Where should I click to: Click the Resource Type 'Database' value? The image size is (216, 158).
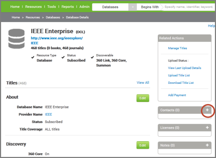point(44,60)
